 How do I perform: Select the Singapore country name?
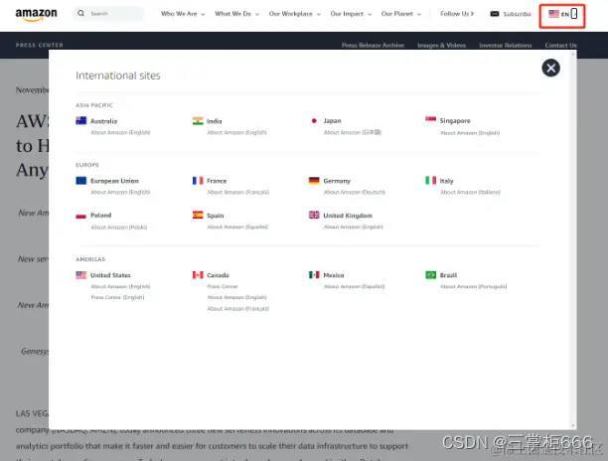tap(455, 121)
